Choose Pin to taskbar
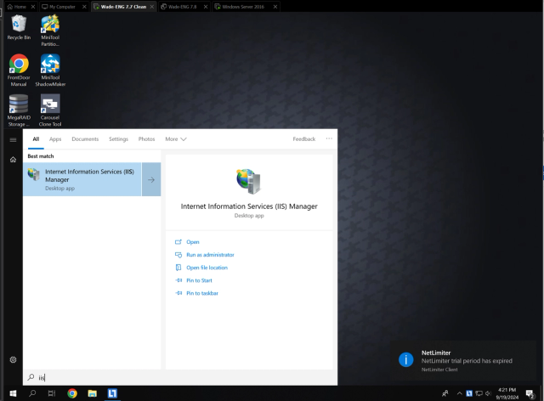This screenshot has width=544, height=401. coord(202,293)
